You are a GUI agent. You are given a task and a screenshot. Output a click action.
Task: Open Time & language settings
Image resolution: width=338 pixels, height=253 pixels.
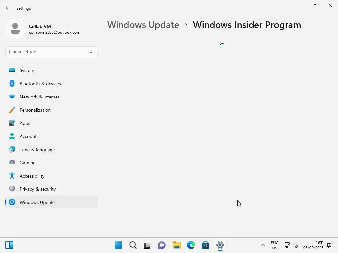pyautogui.click(x=51, y=150)
